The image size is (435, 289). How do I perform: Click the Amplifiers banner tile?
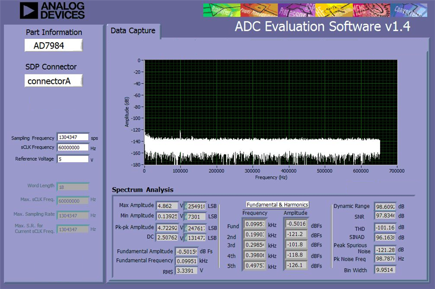coord(222,10)
